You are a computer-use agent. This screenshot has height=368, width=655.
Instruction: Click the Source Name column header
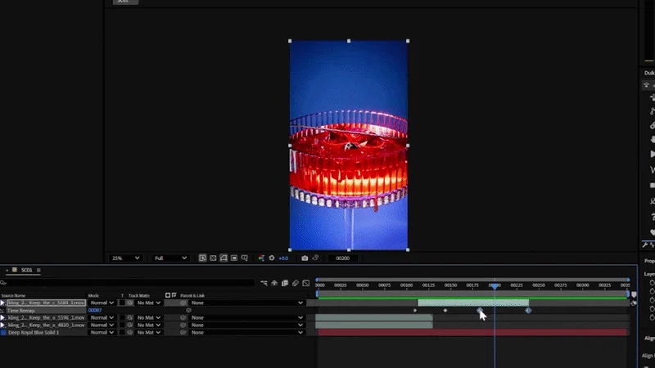coord(13,295)
